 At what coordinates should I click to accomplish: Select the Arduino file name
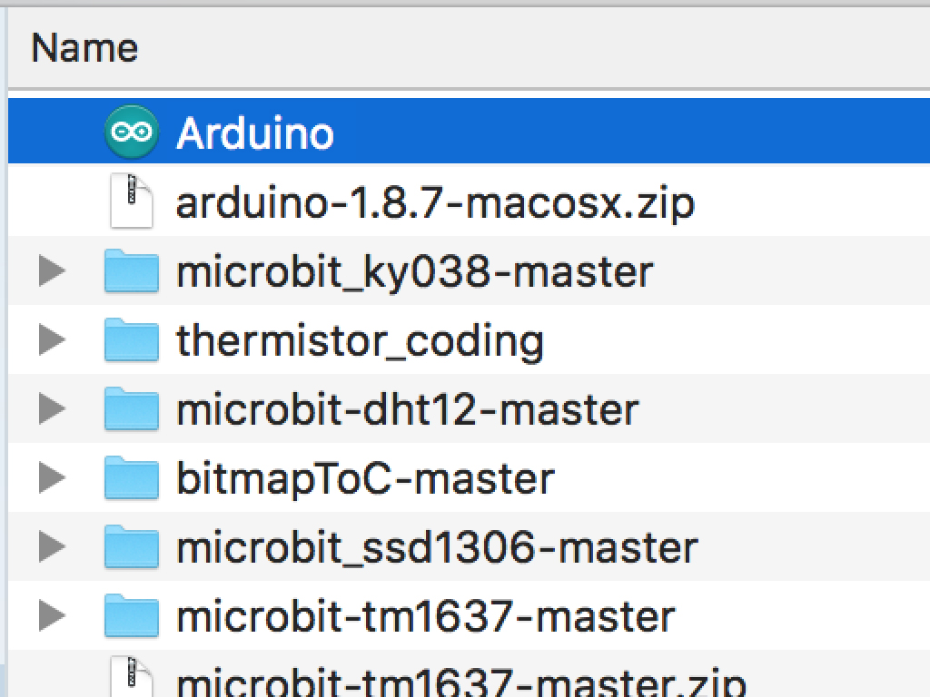[255, 133]
